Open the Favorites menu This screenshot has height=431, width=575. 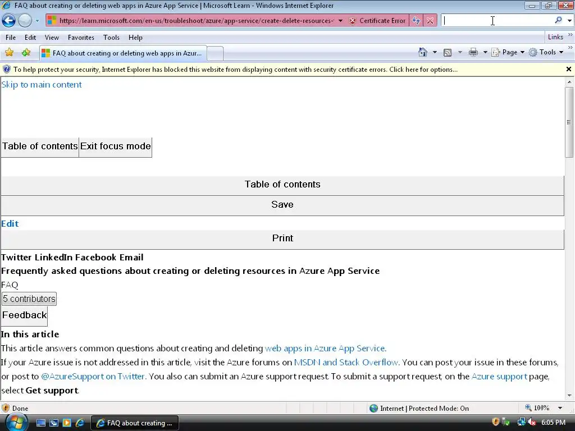tap(81, 38)
